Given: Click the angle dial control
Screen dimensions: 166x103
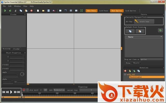Looking at the screenshot, I should click(22, 74).
